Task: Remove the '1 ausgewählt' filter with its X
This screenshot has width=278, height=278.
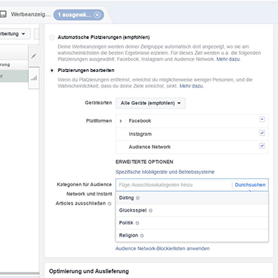Action: (x=97, y=15)
